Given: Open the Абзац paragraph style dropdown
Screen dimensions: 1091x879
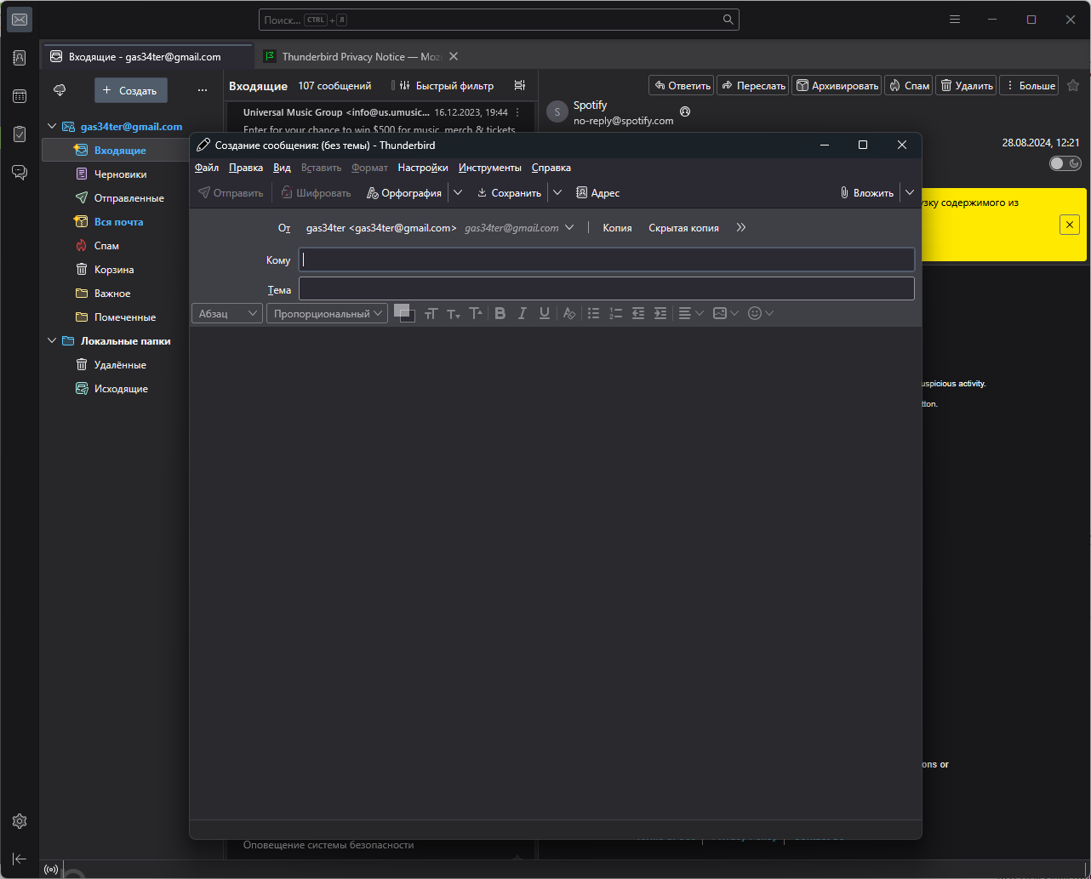Looking at the screenshot, I should 227,313.
